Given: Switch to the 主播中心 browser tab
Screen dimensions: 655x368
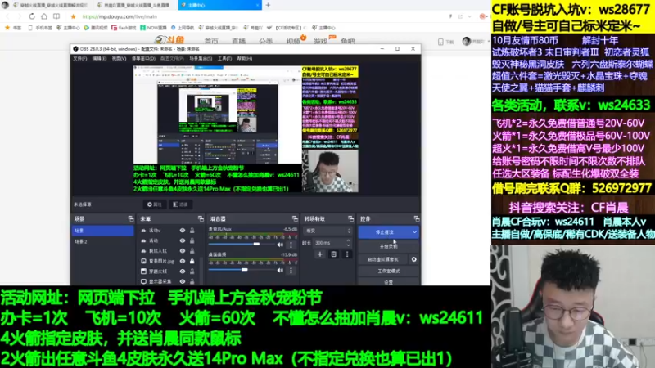Looking at the screenshot, I should point(219,5).
